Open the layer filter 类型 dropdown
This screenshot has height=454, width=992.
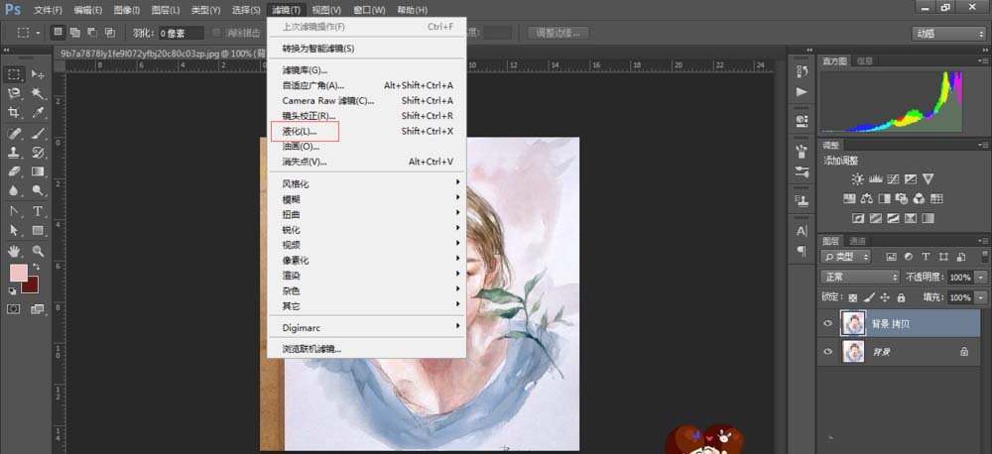tap(845, 257)
